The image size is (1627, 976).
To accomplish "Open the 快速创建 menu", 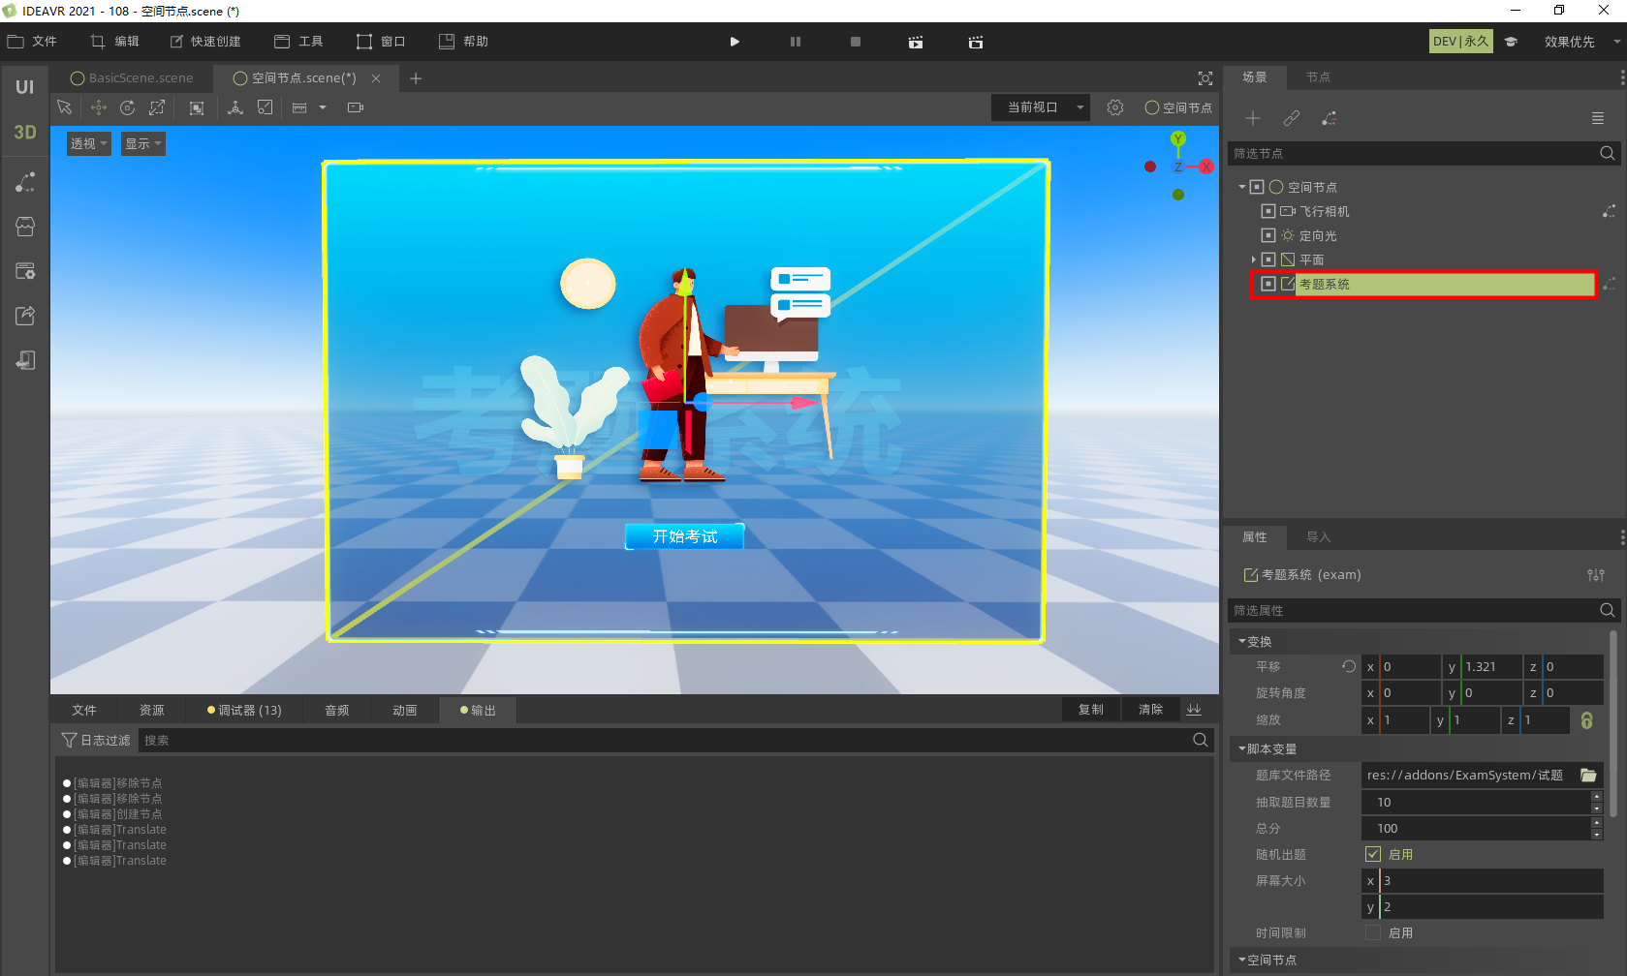I will click(205, 42).
